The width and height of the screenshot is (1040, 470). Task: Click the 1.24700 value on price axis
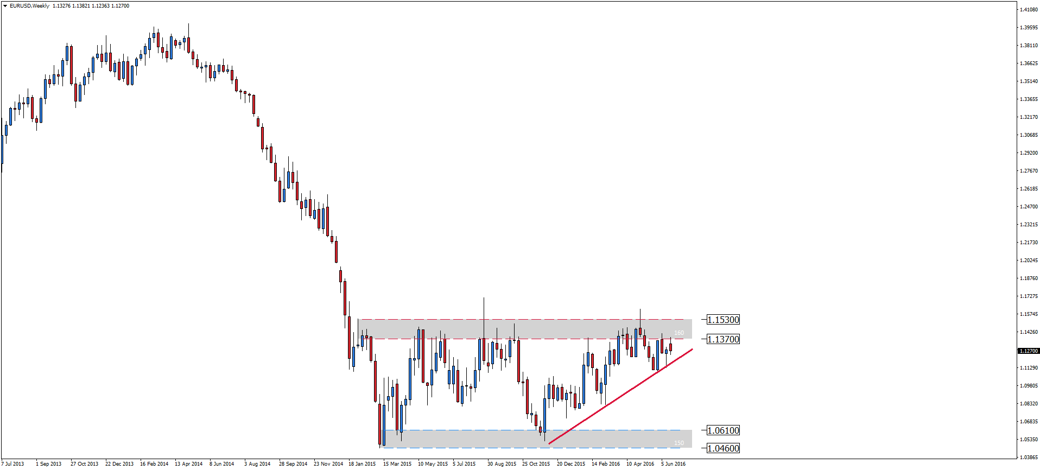(1029, 207)
